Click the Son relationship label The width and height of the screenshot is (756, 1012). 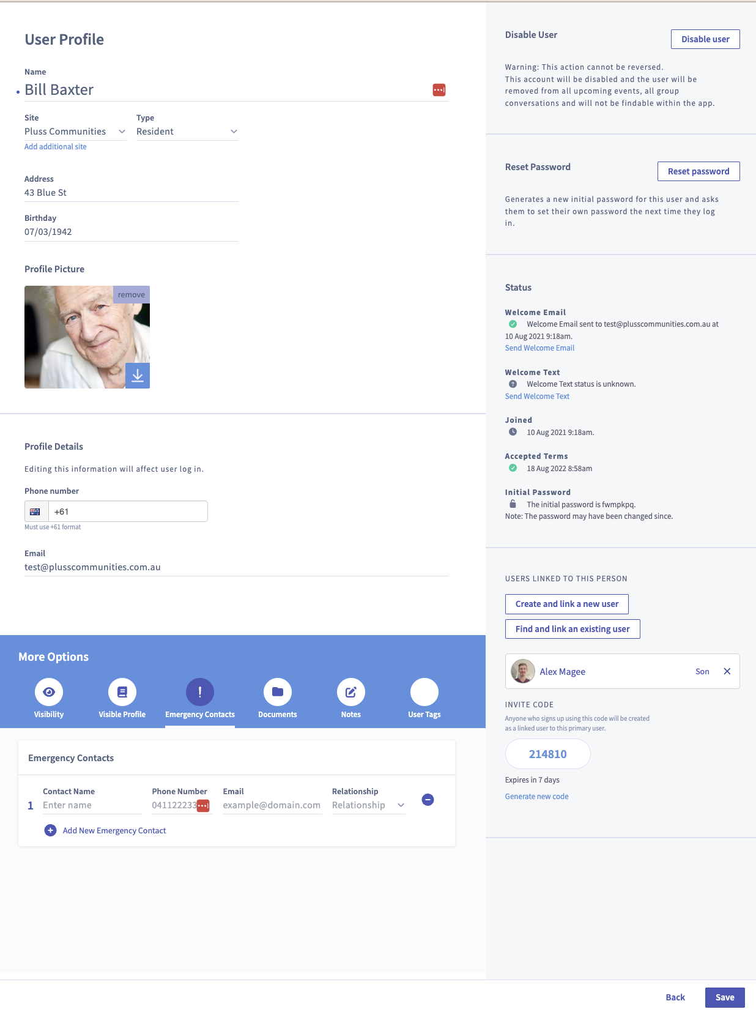[x=702, y=672]
